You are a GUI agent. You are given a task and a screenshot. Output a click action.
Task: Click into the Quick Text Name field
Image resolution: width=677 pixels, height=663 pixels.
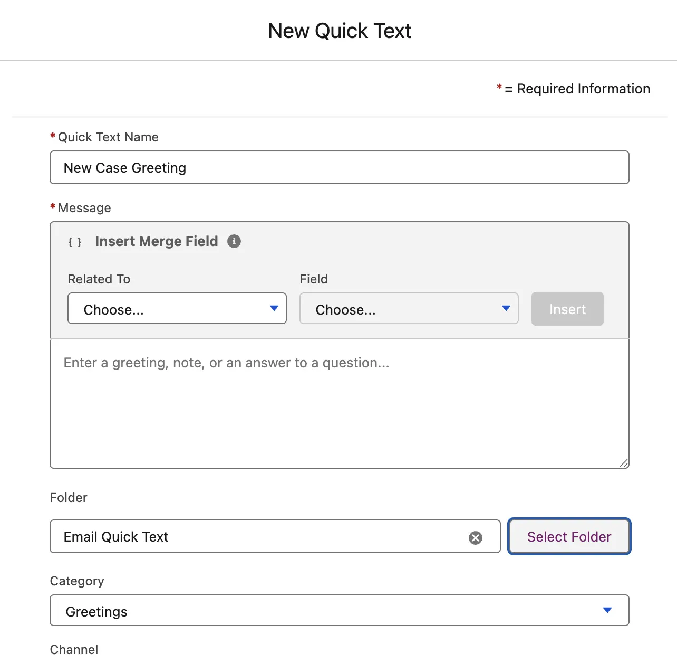click(340, 168)
